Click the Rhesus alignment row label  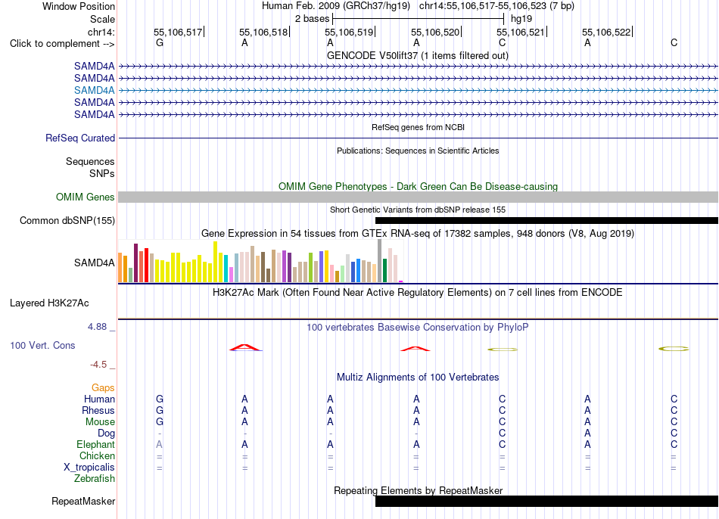coord(98,410)
